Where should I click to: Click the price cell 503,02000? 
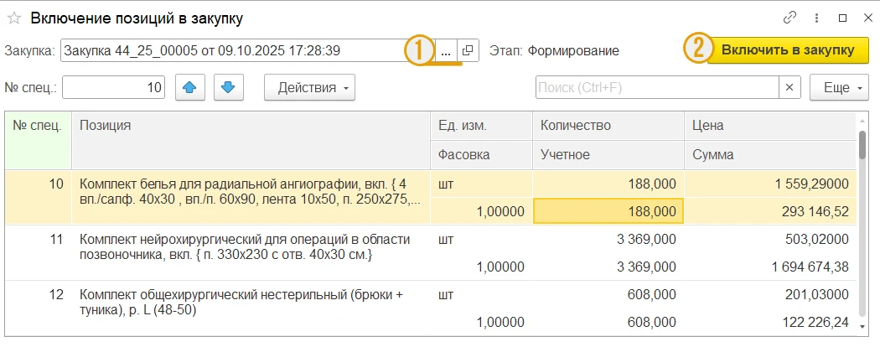[x=771, y=240]
